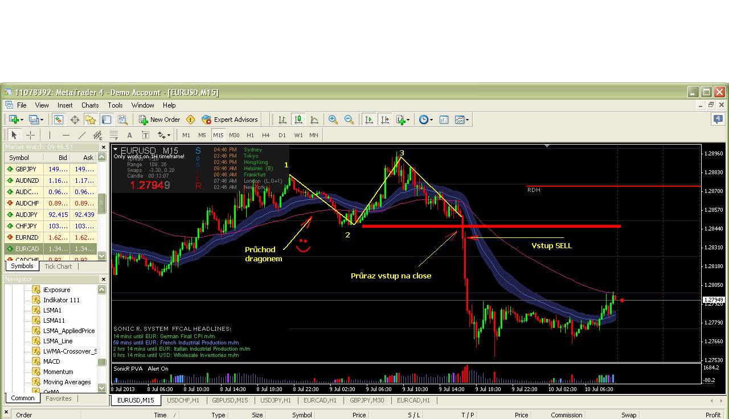Open the Terminal panel toolbar icon

(107, 120)
